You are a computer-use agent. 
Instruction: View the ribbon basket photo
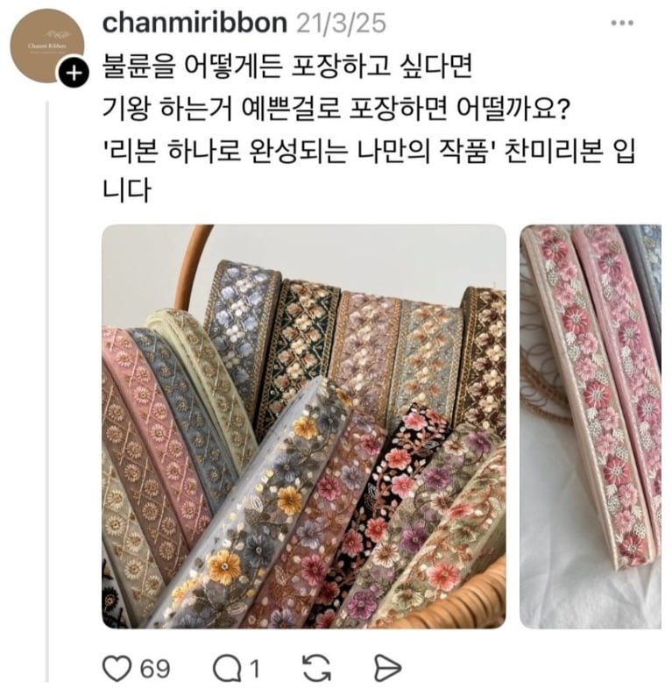click(304, 426)
